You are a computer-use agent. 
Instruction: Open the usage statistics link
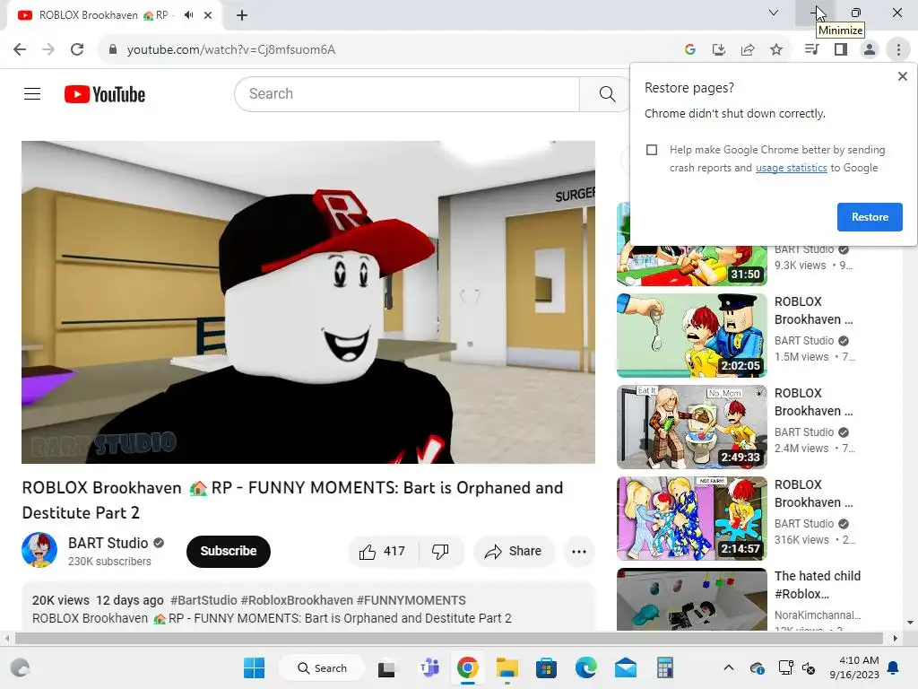coord(791,168)
